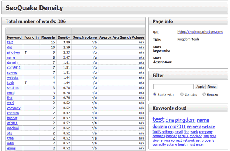Sort by the Found in column header
Image resolution: width=230 pixels, height=151 pixels.
31,37
